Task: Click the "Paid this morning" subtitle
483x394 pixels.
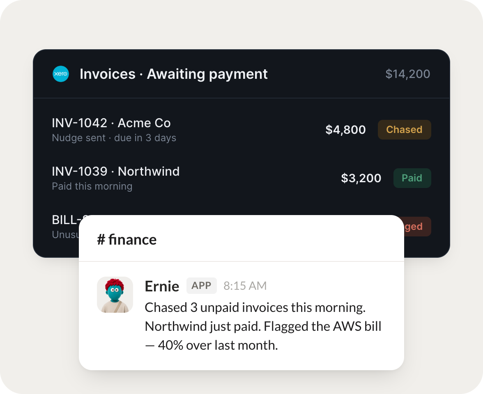Action: coord(92,186)
